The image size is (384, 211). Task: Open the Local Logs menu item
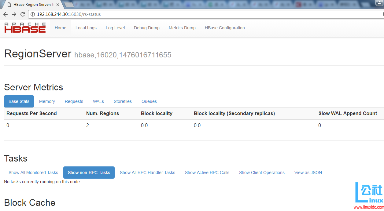click(x=86, y=28)
